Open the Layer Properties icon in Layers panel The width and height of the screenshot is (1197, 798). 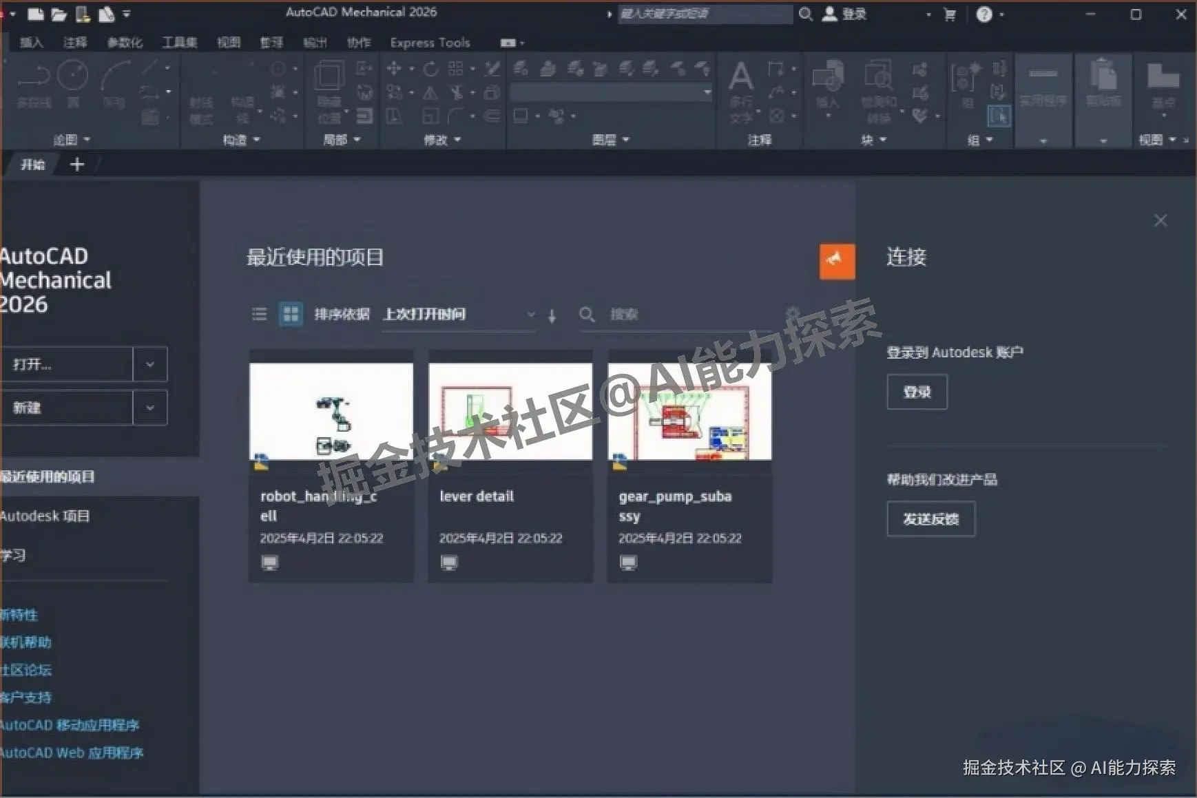[521, 68]
